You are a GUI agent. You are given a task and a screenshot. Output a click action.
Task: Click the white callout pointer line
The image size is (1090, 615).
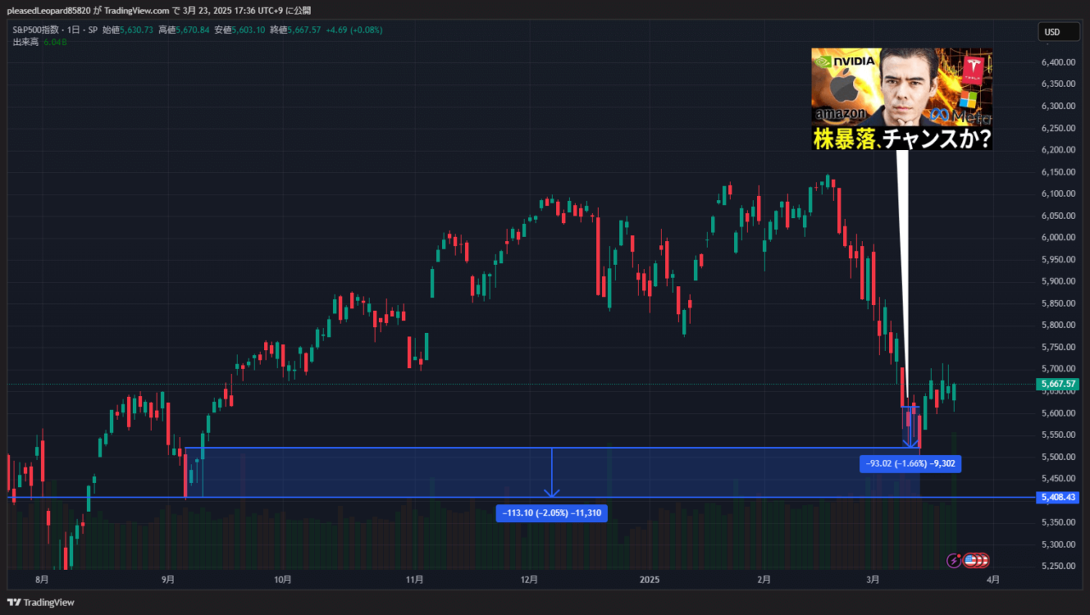(x=903, y=273)
